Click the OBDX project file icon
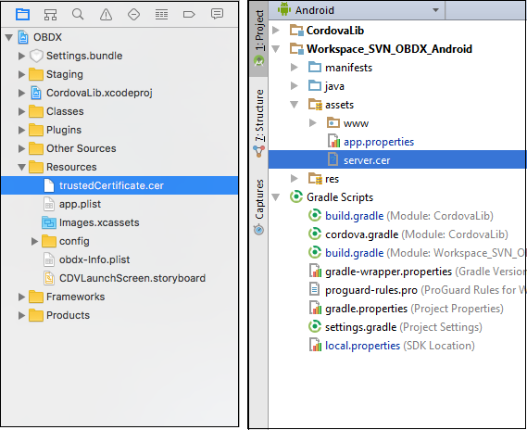527x430 pixels. click(23, 37)
